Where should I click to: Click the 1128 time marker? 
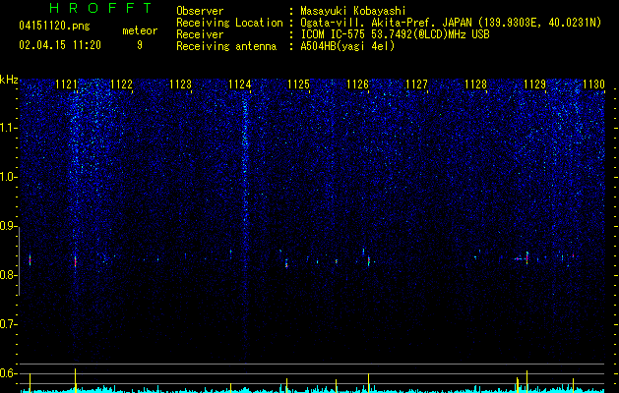coord(475,84)
